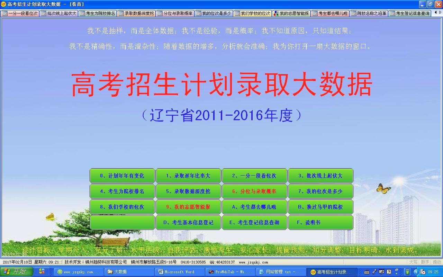Click D、考生基本信息登记 button
Screen dimensions: 443x277
tap(188, 222)
